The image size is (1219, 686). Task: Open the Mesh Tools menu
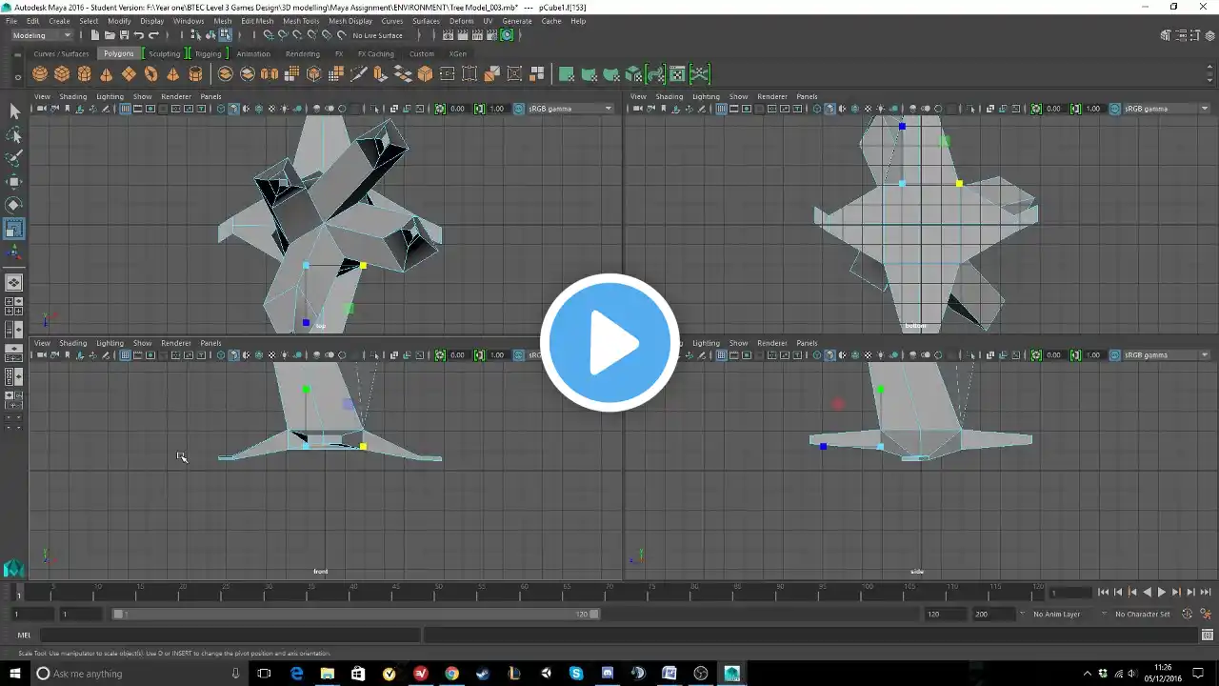coord(301,20)
